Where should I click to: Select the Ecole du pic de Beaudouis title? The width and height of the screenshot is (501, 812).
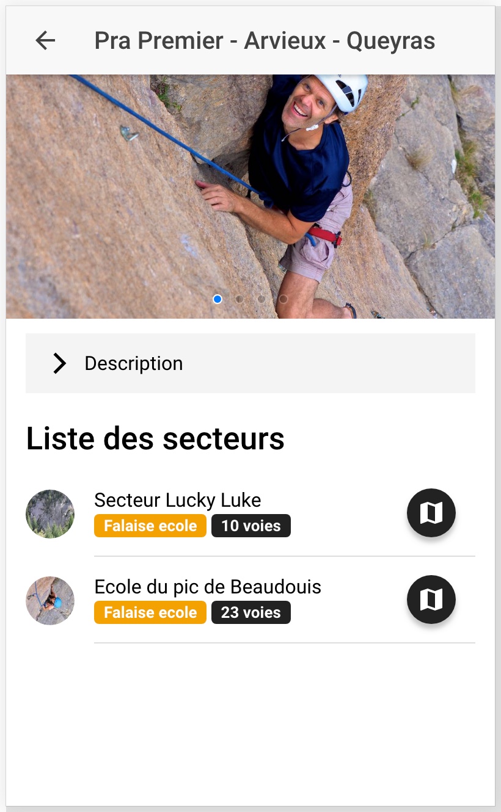tap(207, 587)
